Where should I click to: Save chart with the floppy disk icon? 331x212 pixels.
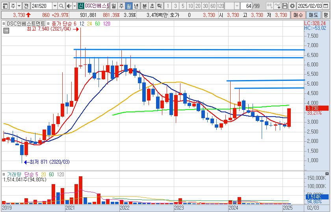285,6
